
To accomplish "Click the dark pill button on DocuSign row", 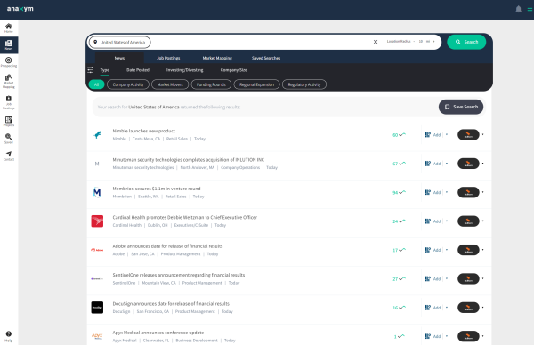I will pyautogui.click(x=468, y=308).
